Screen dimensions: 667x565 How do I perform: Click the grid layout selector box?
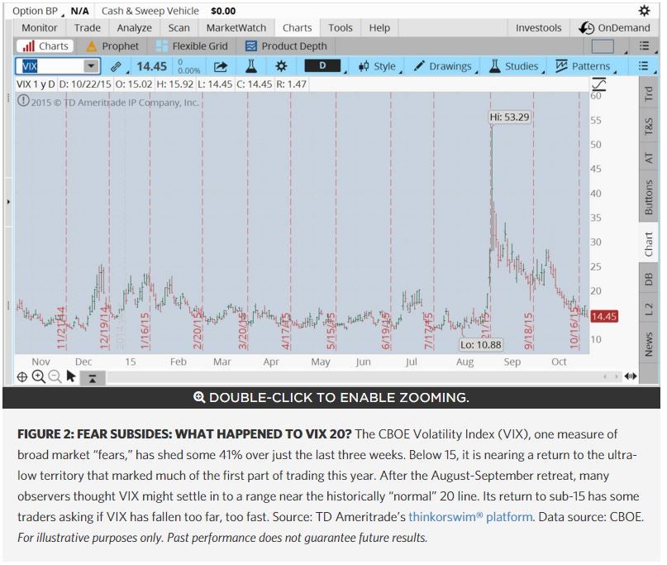[x=603, y=46]
